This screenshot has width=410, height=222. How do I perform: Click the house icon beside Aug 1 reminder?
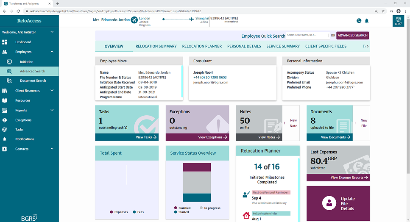246,216
